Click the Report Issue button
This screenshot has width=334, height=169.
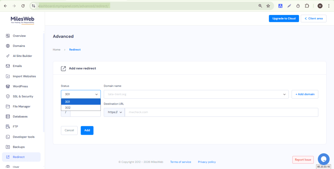[x=303, y=160]
